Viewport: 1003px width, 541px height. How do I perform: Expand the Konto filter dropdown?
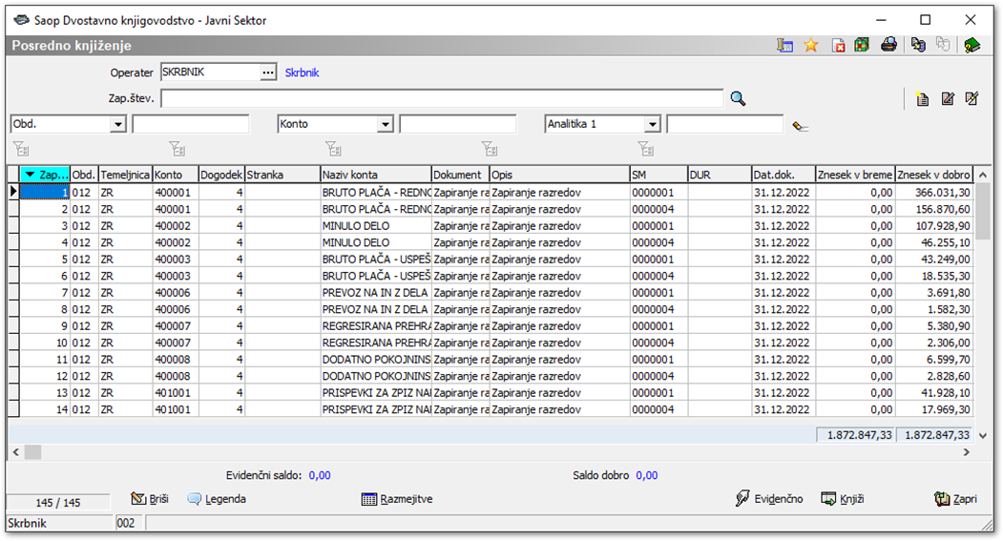point(386,124)
